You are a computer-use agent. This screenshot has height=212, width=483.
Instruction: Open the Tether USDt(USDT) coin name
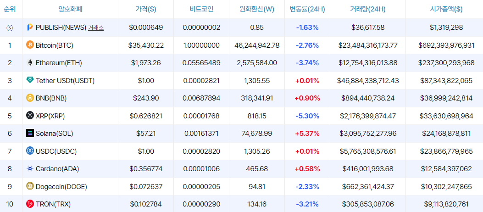click(x=65, y=81)
